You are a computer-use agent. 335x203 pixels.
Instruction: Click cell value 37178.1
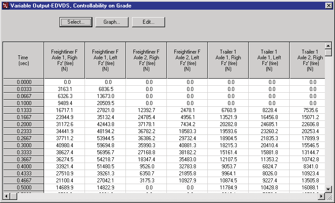[x=146, y=124]
